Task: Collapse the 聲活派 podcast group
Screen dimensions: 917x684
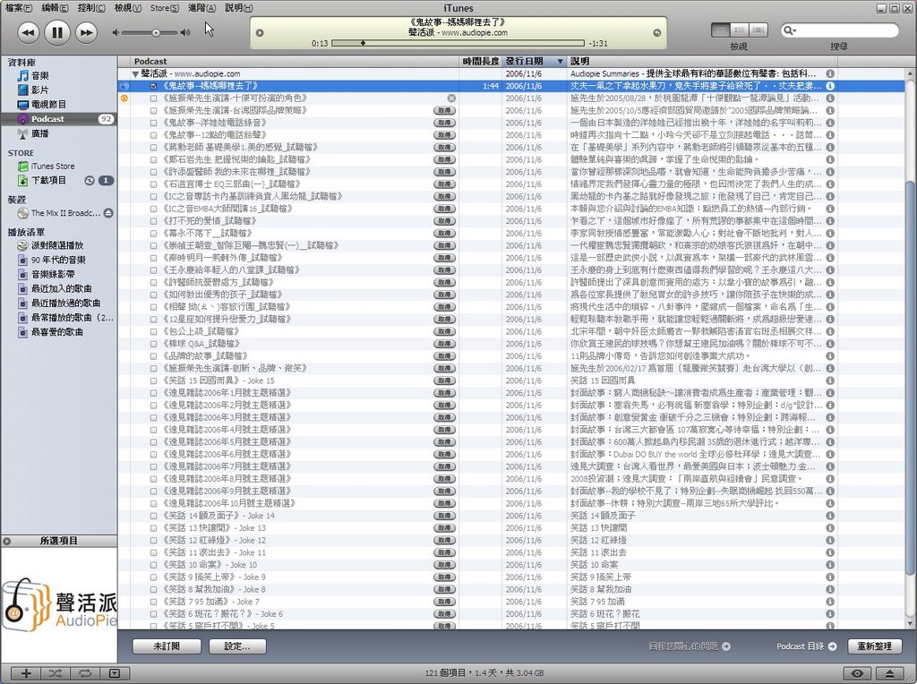Action: [x=136, y=74]
